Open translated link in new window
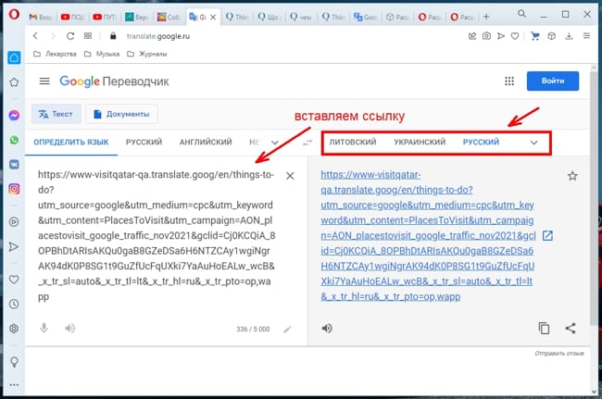The image size is (602, 399). coord(547,235)
